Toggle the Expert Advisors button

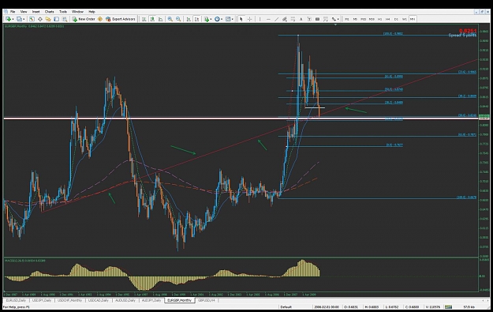coord(121,19)
